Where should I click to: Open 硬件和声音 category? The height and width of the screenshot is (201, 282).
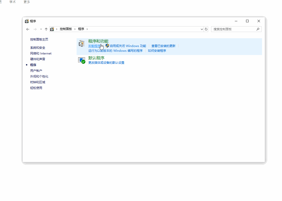coord(38,59)
